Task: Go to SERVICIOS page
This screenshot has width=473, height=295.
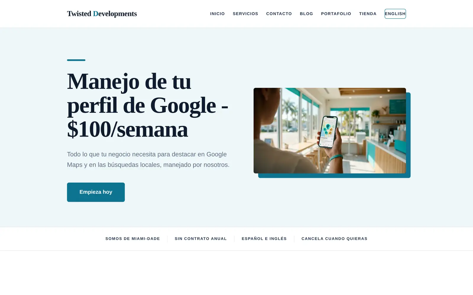Action: pyautogui.click(x=245, y=14)
